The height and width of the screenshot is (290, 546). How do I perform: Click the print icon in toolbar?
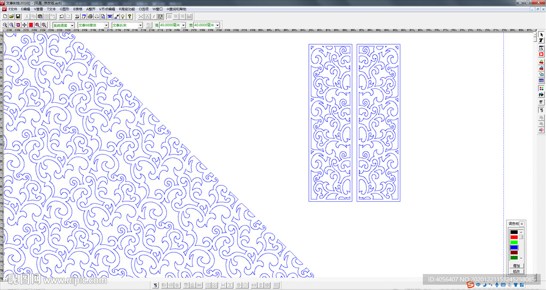tap(90, 16)
